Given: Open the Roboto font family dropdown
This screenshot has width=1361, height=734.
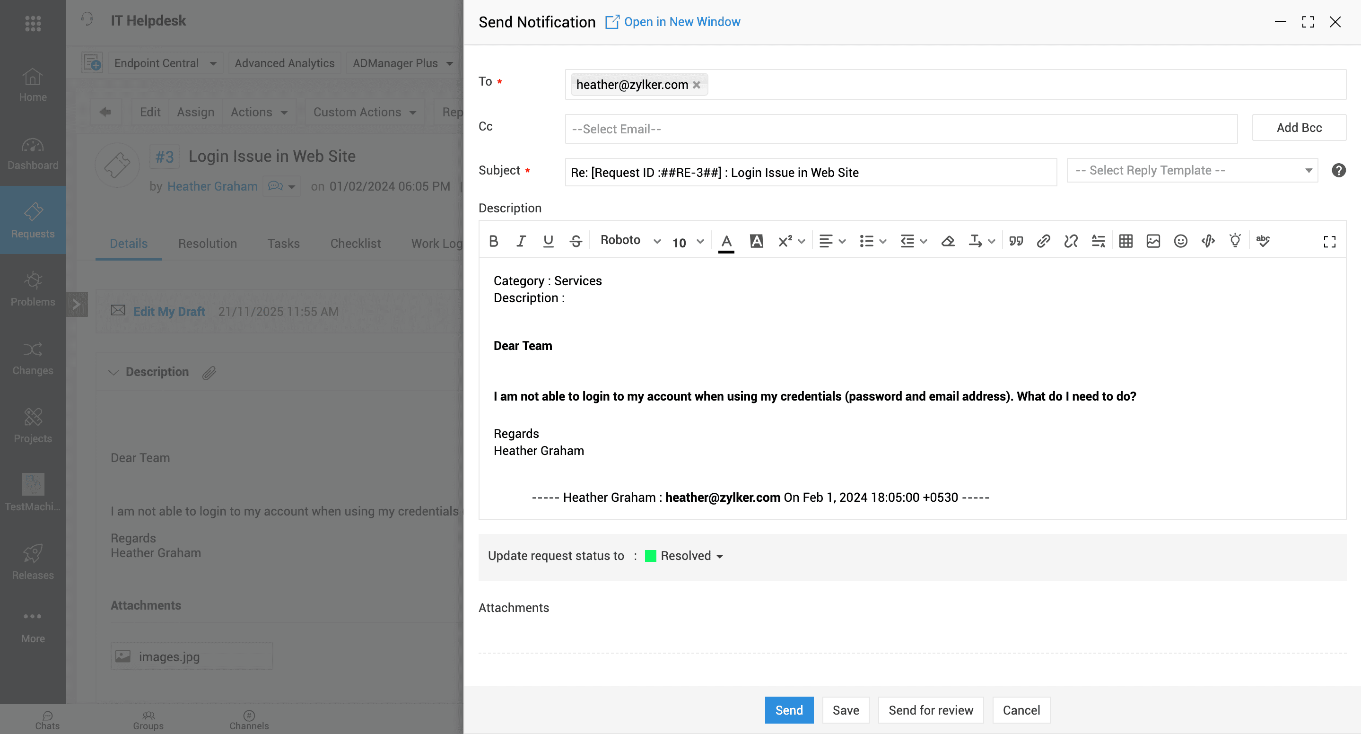Looking at the screenshot, I should [x=630, y=240].
